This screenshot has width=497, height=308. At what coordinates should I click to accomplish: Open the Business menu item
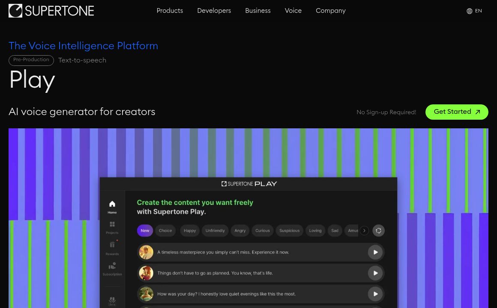(257, 11)
